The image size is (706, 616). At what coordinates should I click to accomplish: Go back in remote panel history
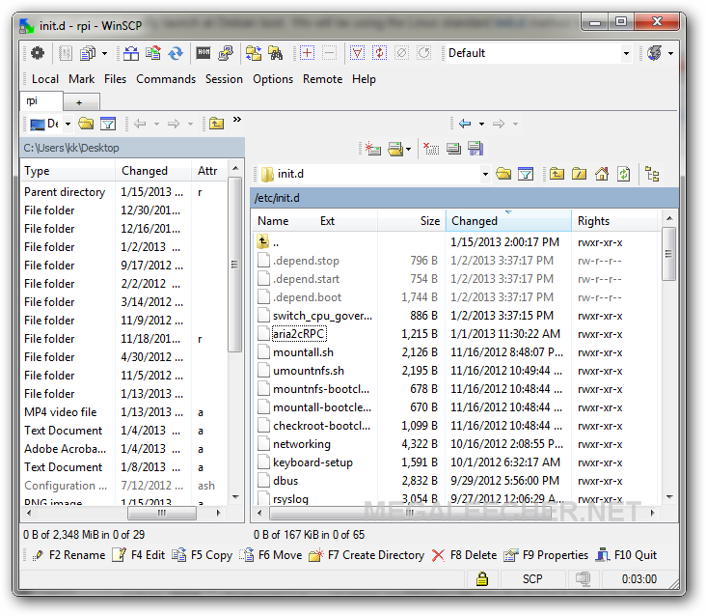pyautogui.click(x=465, y=124)
